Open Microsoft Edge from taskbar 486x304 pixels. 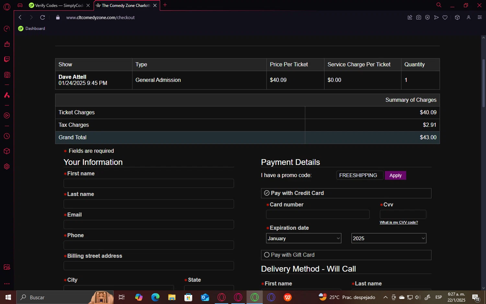pyautogui.click(x=155, y=297)
